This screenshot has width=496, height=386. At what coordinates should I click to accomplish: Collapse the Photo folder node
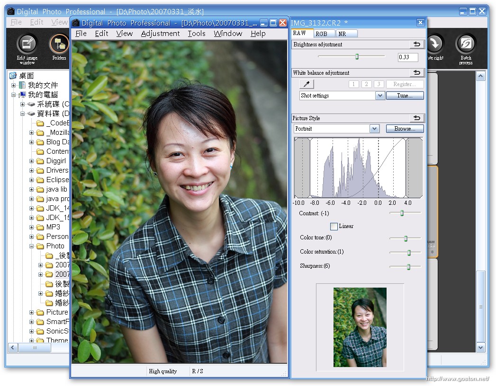point(32,246)
